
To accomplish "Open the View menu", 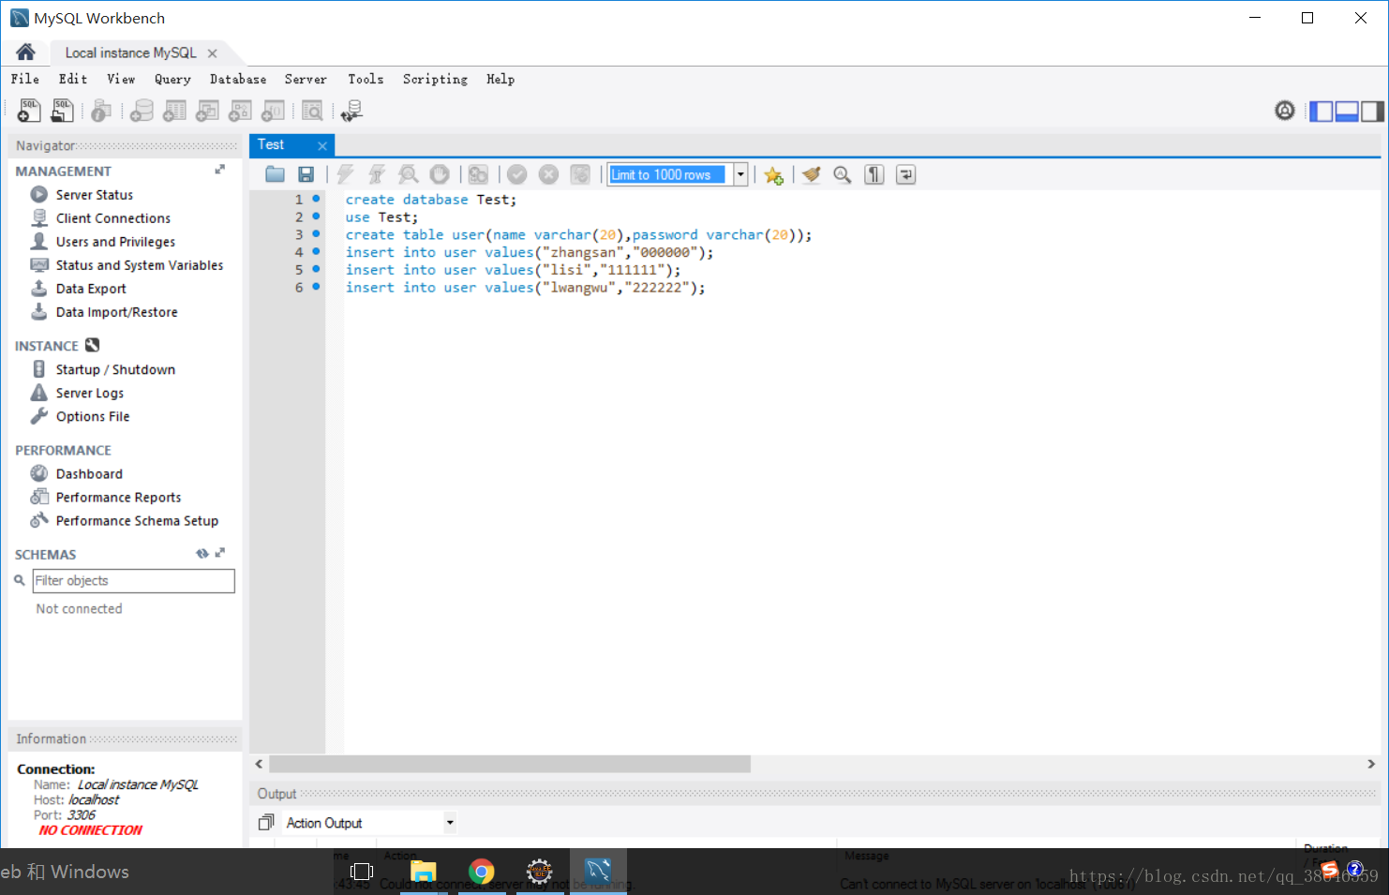I will point(121,80).
